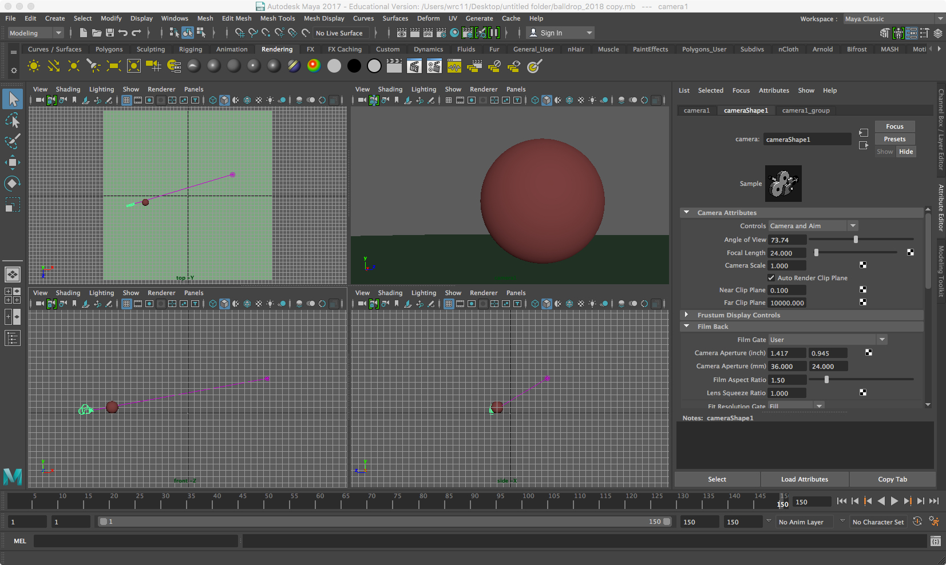Open the Film Gate dropdown
This screenshot has height=565, width=946.
pyautogui.click(x=827, y=340)
